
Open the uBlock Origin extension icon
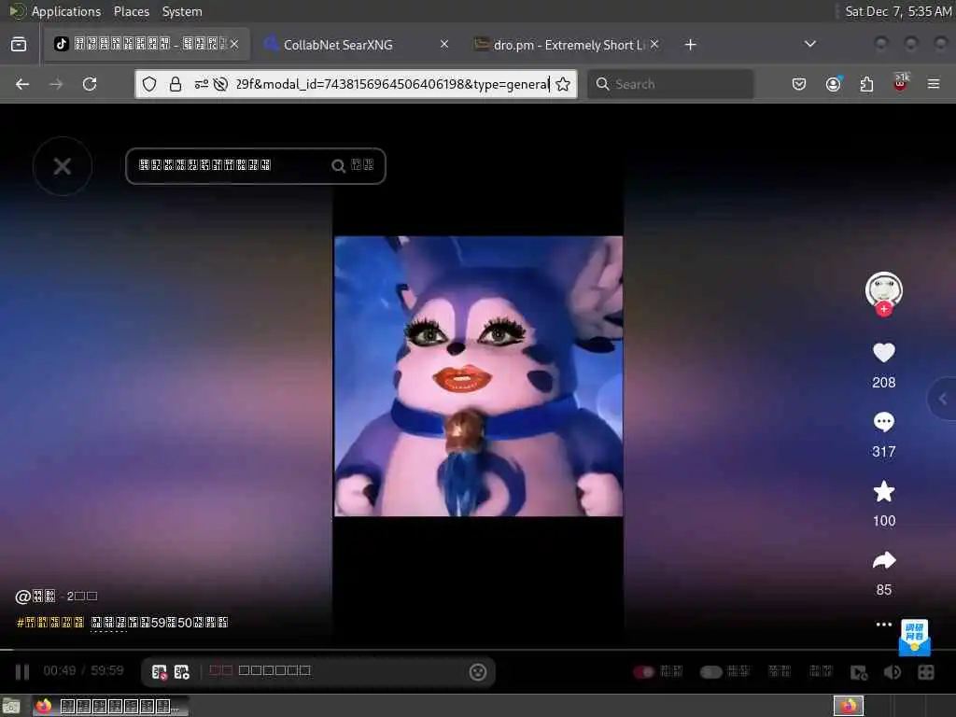pos(901,82)
